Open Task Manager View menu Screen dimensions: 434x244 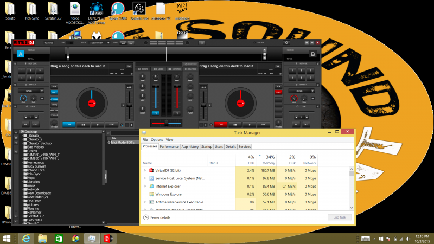coord(169,140)
